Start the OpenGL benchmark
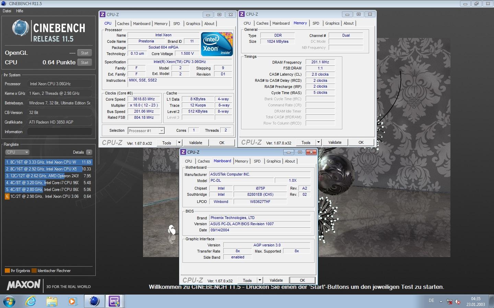 click(85, 53)
